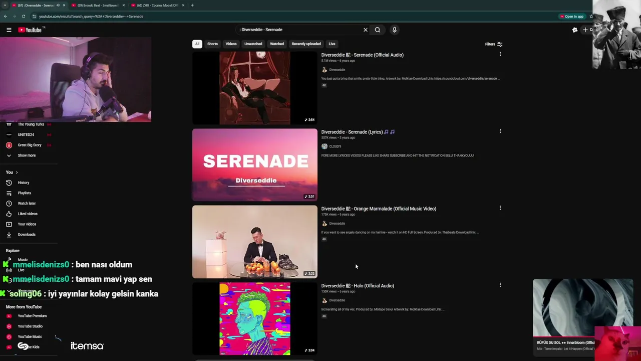Mute the playing Diverseddie tab via speaker icon
This screenshot has height=361, width=641.
[x=58, y=5]
